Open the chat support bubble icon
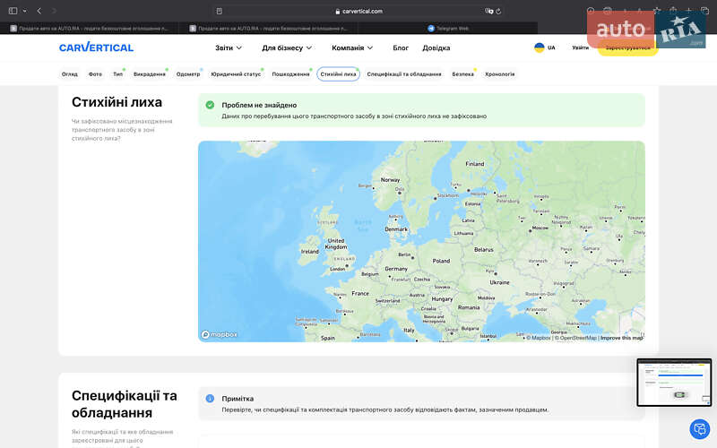Image resolution: width=717 pixels, height=448 pixels. click(699, 429)
